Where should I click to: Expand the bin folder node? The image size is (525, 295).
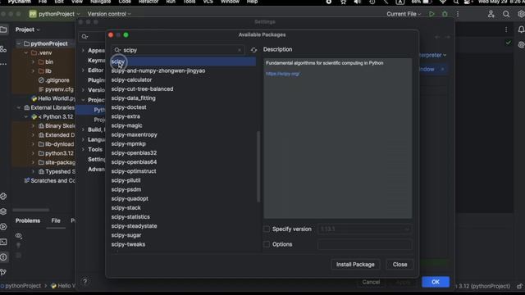coord(33,62)
